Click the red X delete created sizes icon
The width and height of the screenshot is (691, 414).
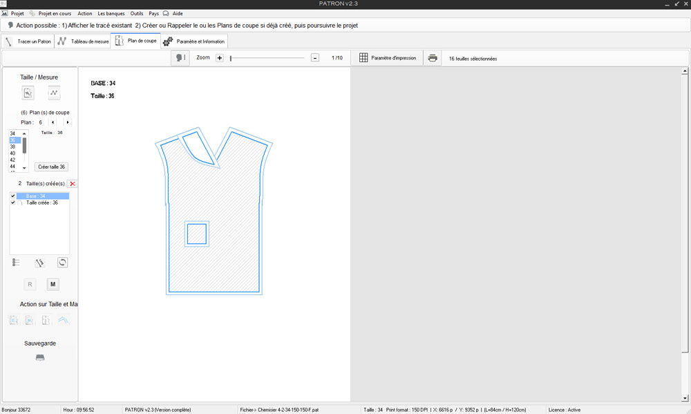(x=73, y=184)
